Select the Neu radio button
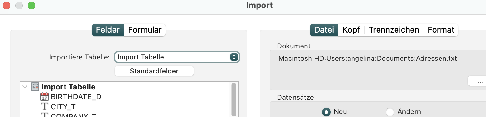Image resolution: width=486 pixels, height=117 pixels. point(326,112)
